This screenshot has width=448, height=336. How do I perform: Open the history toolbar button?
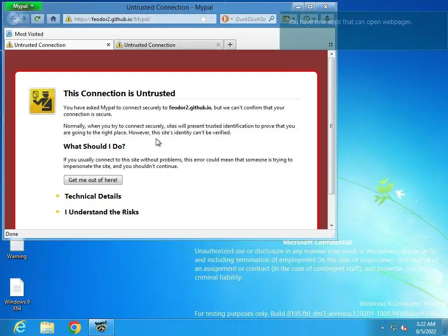tap(309, 19)
